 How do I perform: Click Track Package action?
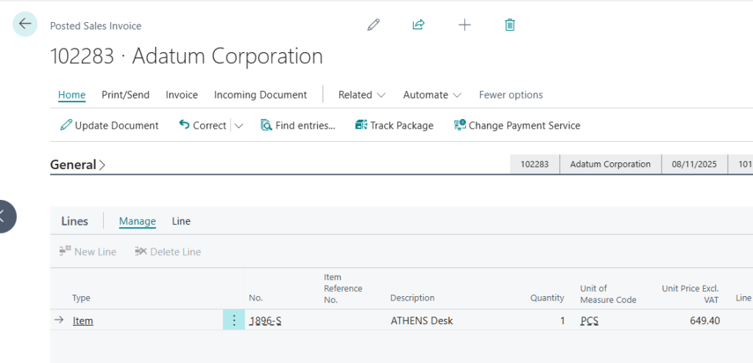(x=394, y=126)
